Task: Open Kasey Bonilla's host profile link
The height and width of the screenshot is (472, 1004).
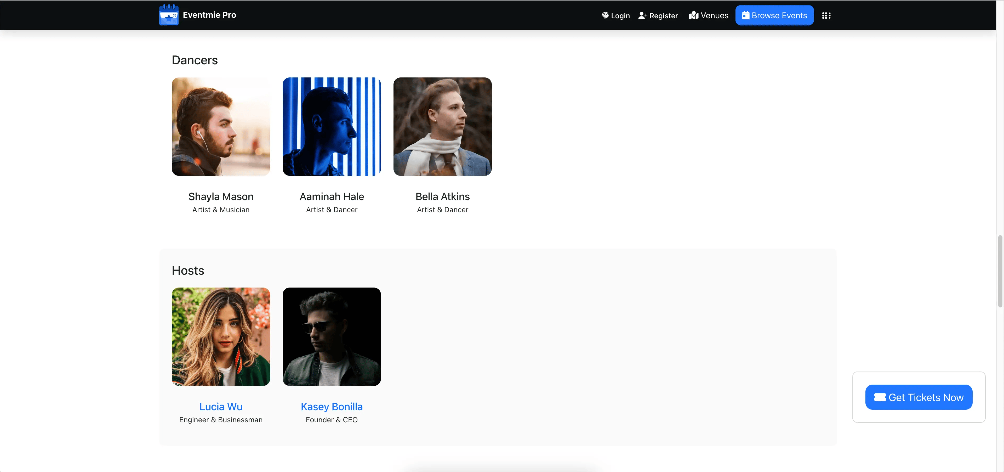Action: point(331,407)
